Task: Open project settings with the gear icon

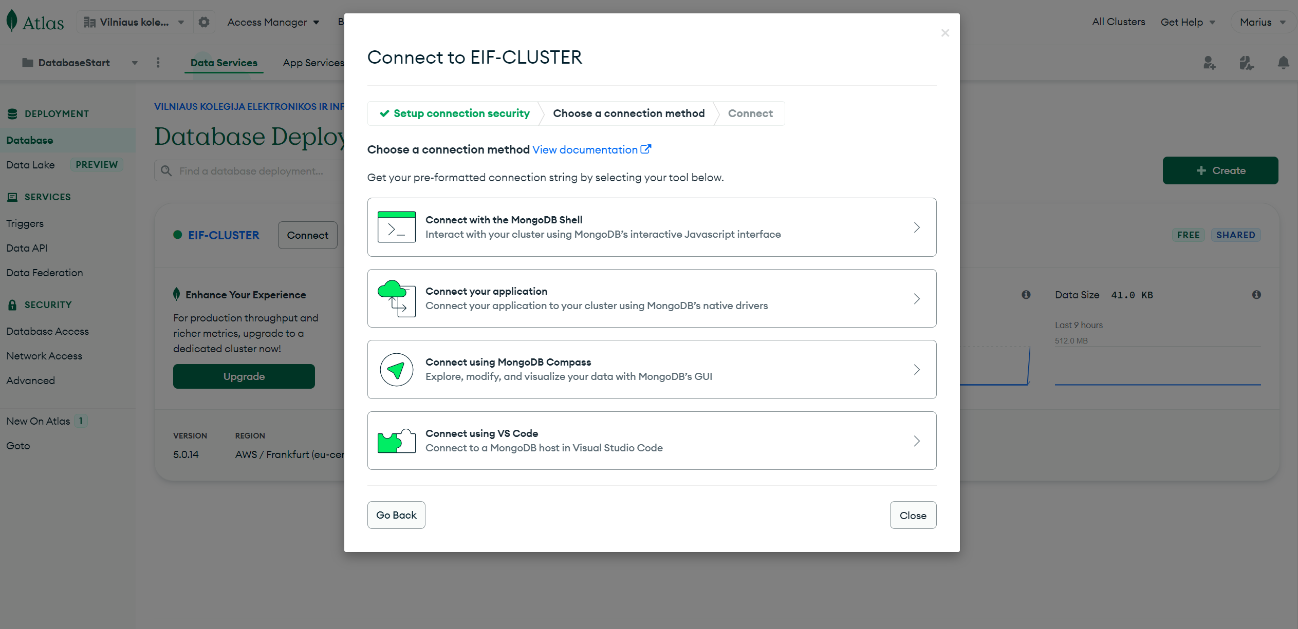Action: click(x=203, y=22)
